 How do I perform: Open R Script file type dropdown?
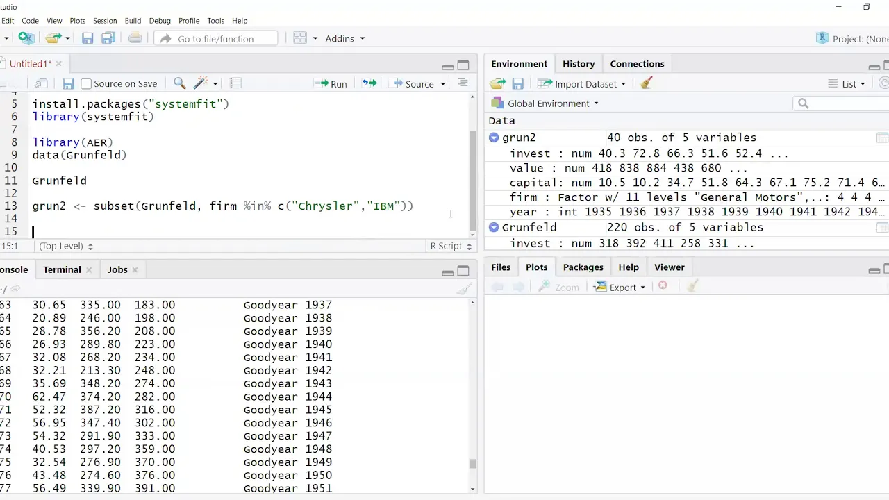451,246
